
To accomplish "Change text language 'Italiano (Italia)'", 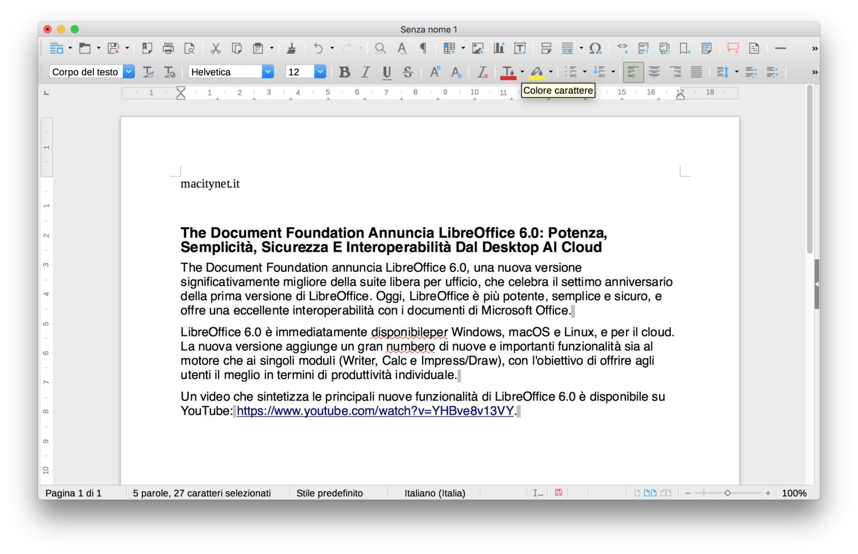I will 435,493.
